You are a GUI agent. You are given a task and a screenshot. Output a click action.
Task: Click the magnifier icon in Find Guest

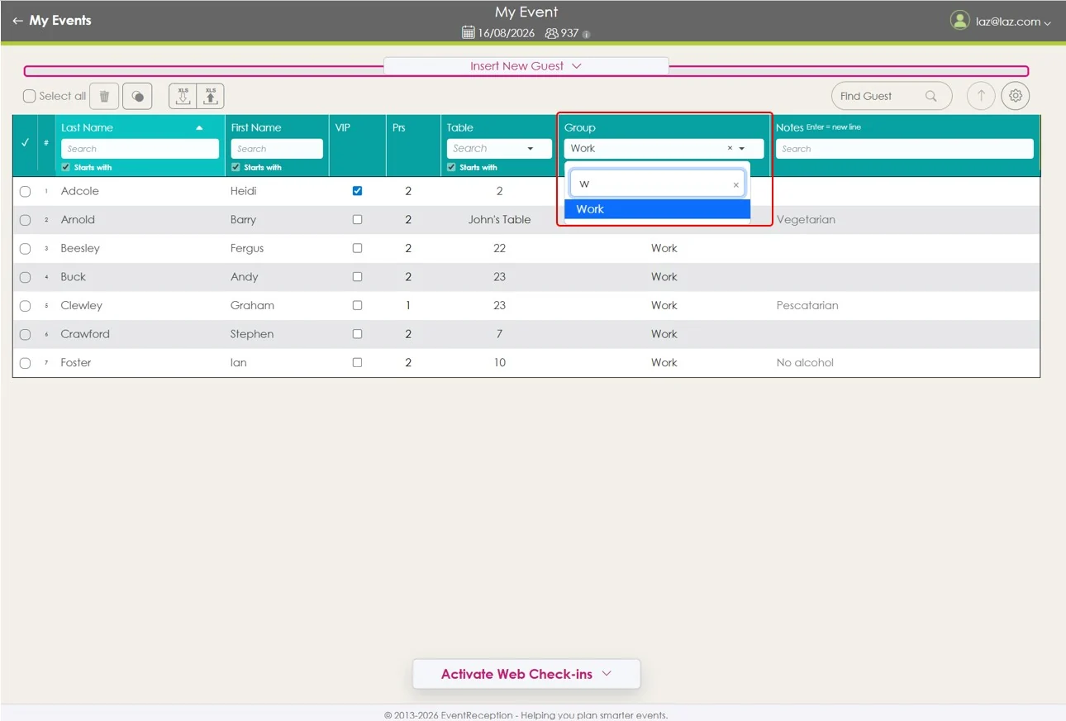pos(931,96)
